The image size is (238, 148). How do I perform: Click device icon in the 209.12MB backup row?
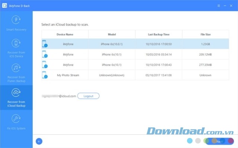(x=45, y=54)
